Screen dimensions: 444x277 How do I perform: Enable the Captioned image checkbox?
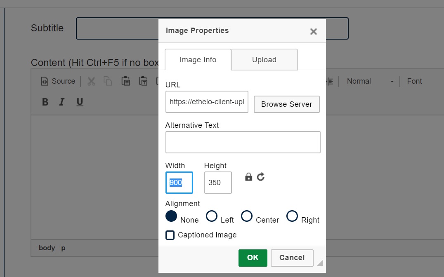tap(170, 235)
